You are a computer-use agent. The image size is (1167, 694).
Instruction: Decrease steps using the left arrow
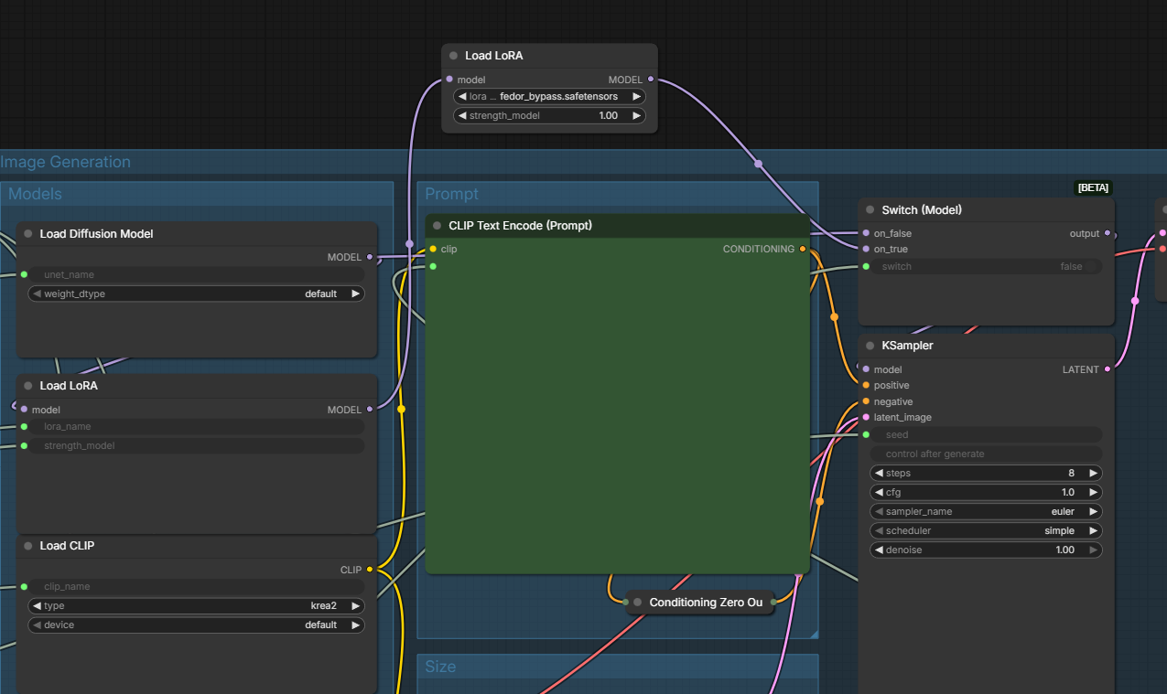[879, 474]
